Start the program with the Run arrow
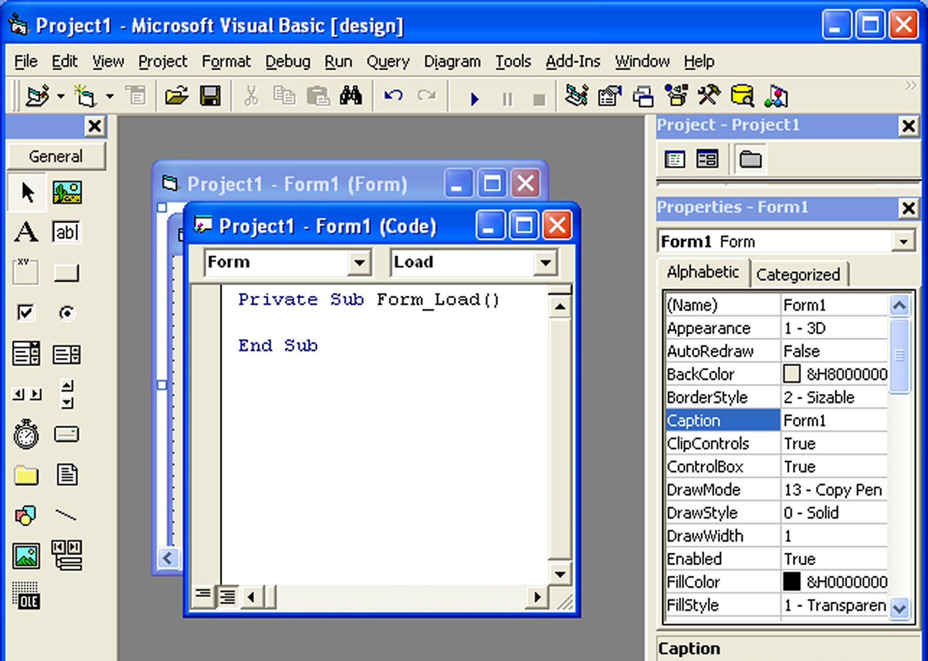The width and height of the screenshot is (928, 661). [x=475, y=98]
